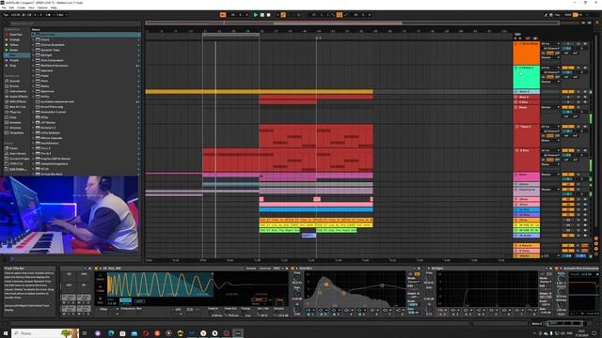Click the Stop button in the transport
Screen dimensions: 602x338
tap(262, 15)
